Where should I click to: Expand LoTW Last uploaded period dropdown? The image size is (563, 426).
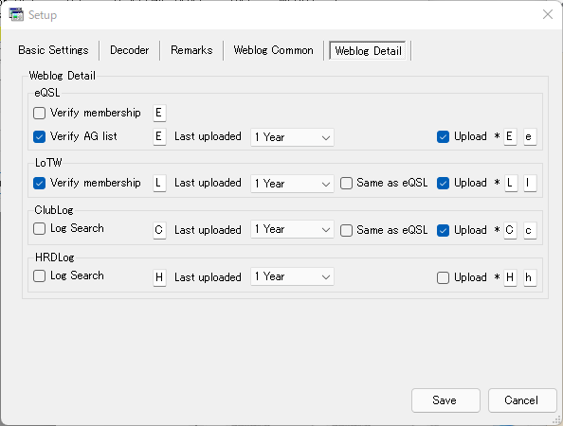tap(292, 184)
